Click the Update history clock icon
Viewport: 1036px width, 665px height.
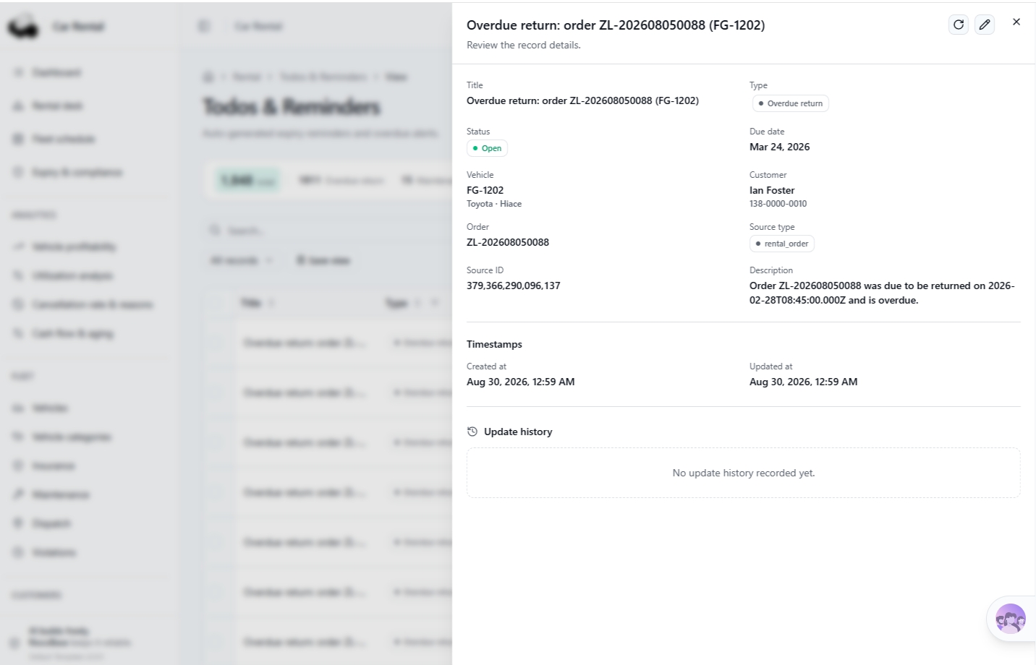click(472, 432)
